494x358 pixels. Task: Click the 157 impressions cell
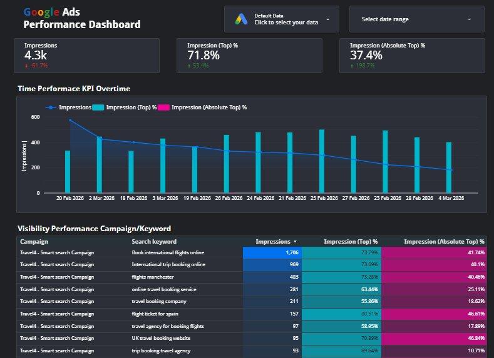point(272,314)
